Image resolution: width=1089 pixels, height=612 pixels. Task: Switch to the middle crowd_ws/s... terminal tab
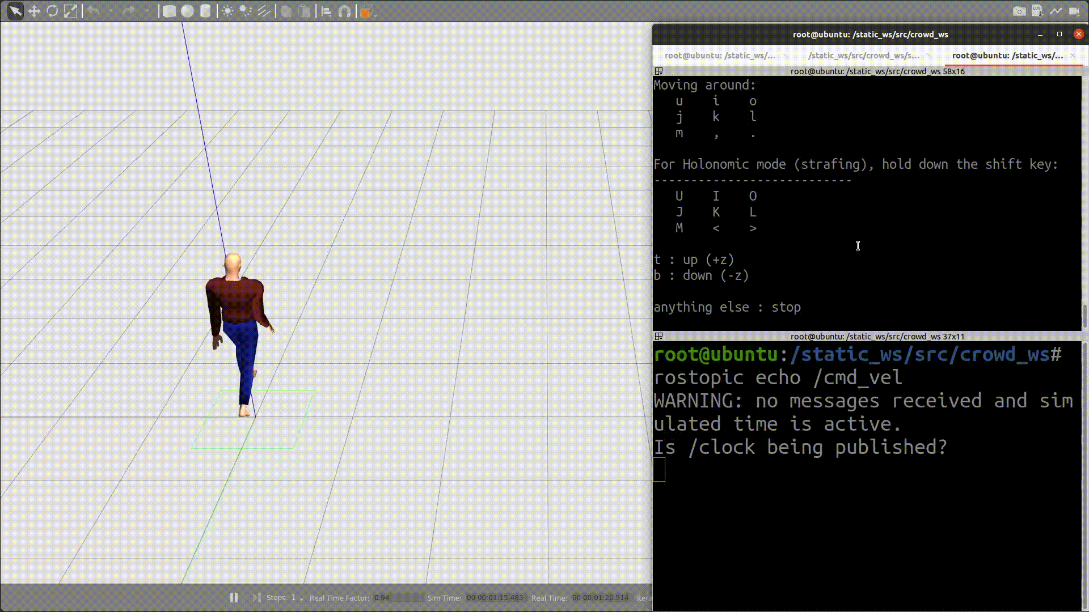point(863,55)
